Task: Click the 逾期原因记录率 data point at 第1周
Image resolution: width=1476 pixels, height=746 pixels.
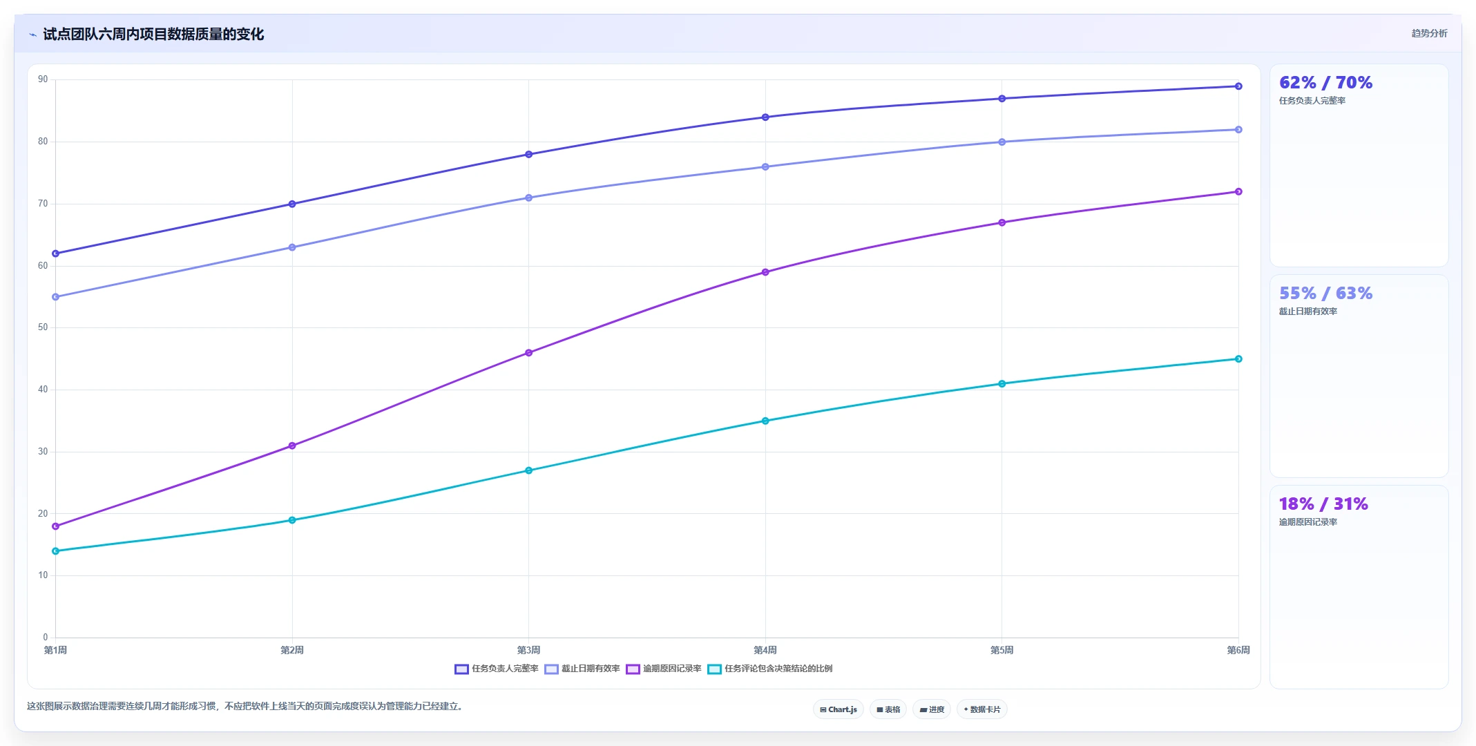Action: [x=55, y=526]
